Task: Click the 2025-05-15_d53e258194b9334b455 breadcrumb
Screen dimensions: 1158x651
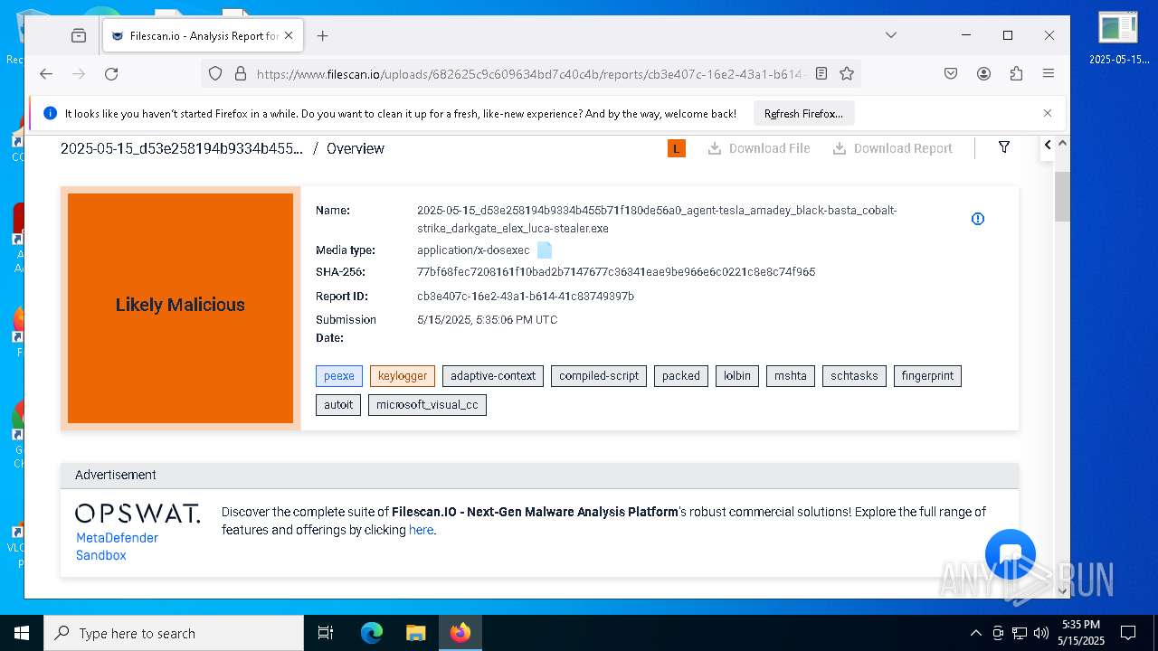Action: (182, 148)
